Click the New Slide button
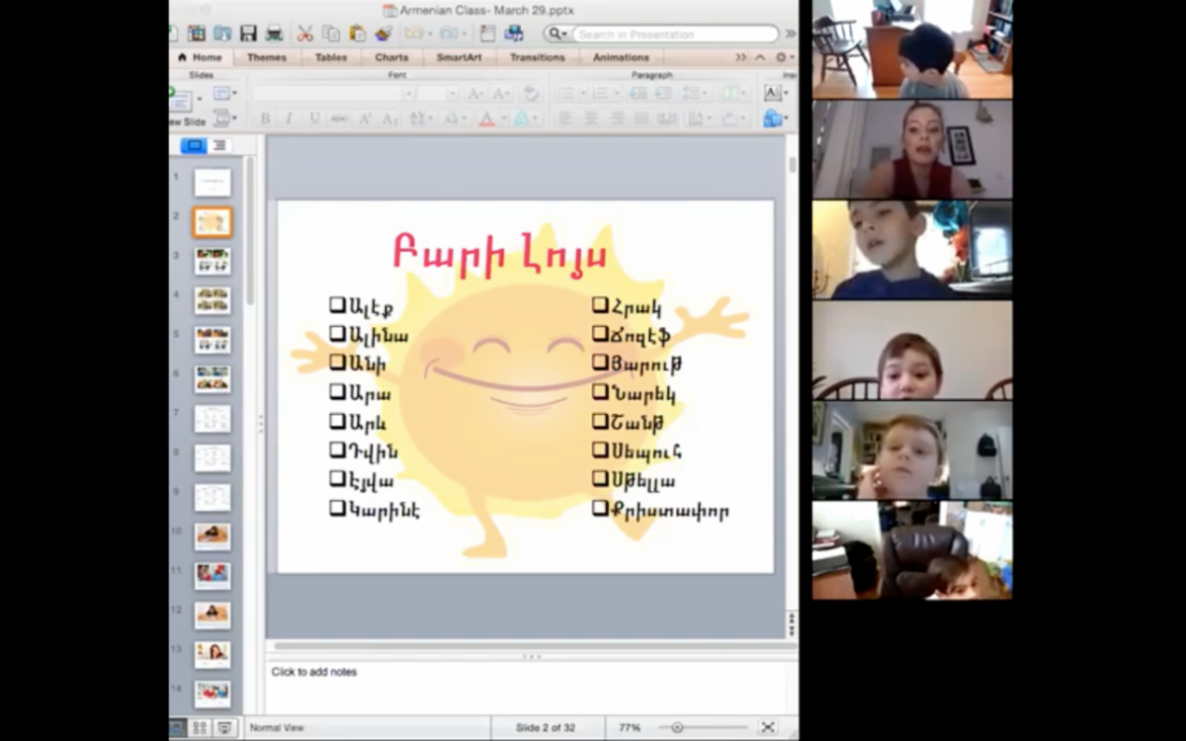This screenshot has width=1186, height=741. click(x=181, y=104)
